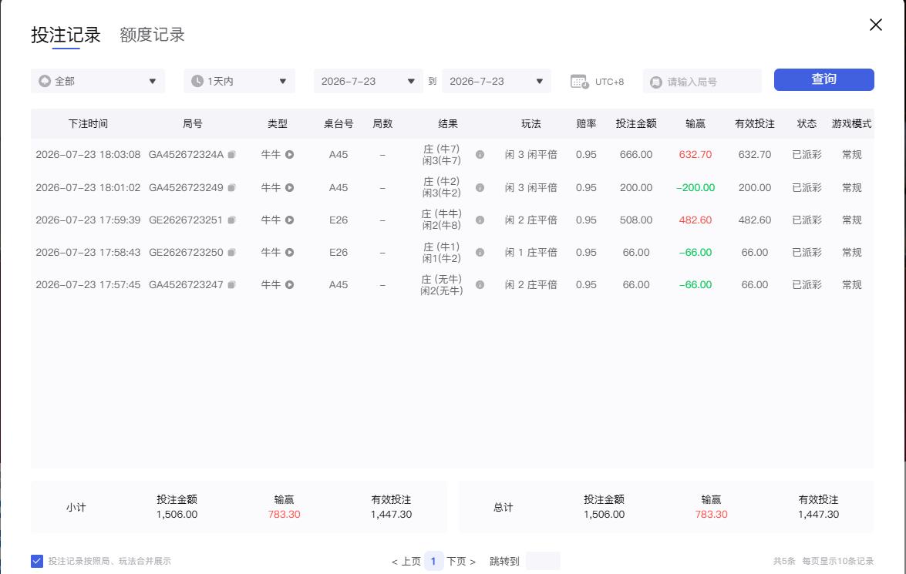This screenshot has height=574, width=906.
Task: Click win amount 632.70 in red
Action: click(695, 155)
